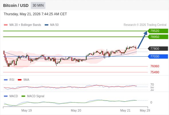Click the 77800 current price black tag
The width and height of the screenshot is (169, 115).
coord(158,49)
